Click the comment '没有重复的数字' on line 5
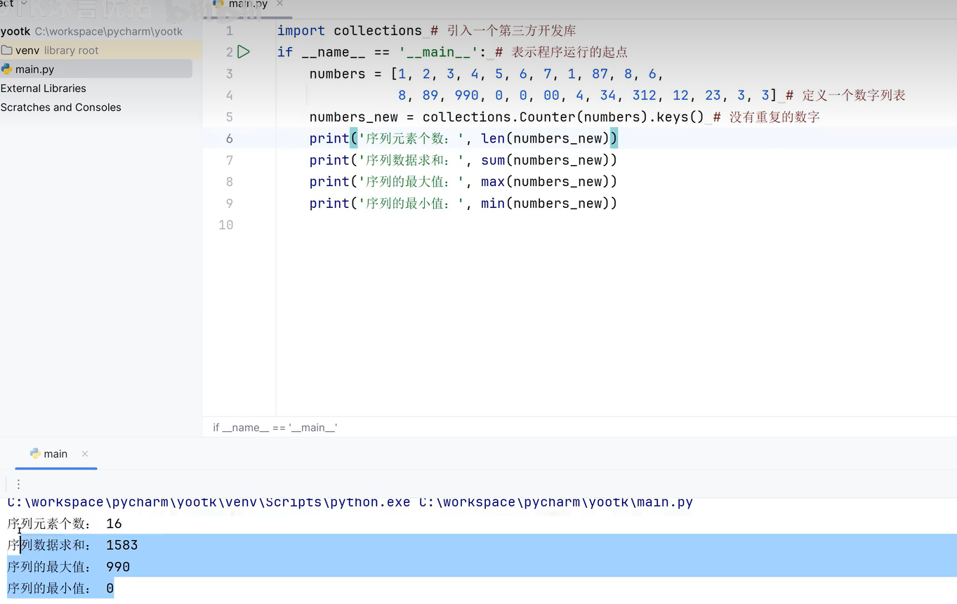The width and height of the screenshot is (957, 604). pyautogui.click(x=774, y=117)
